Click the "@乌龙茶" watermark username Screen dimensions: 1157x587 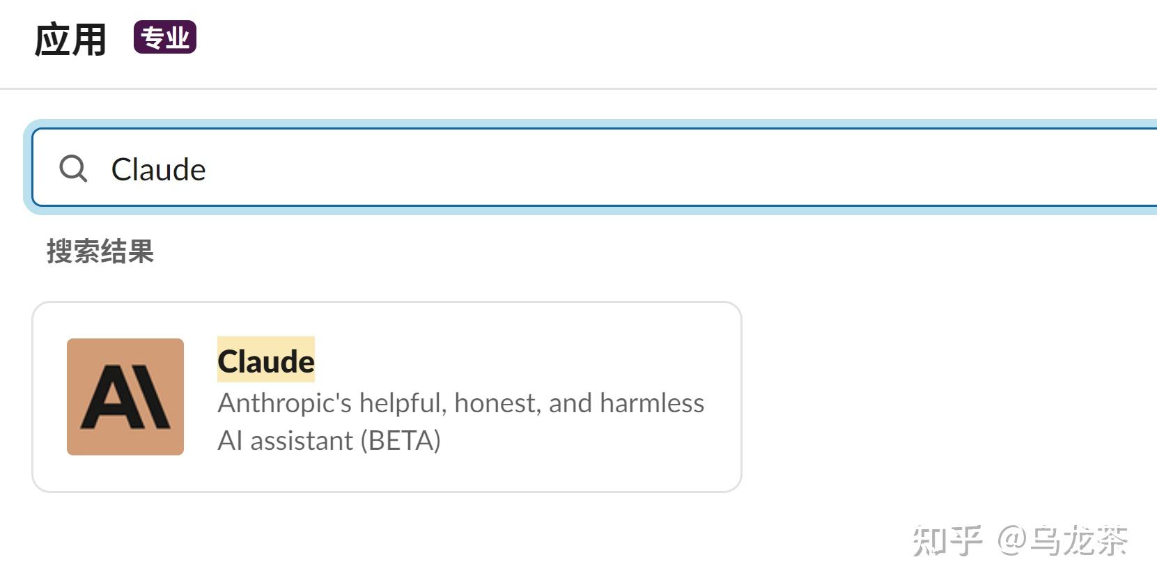point(1063,541)
